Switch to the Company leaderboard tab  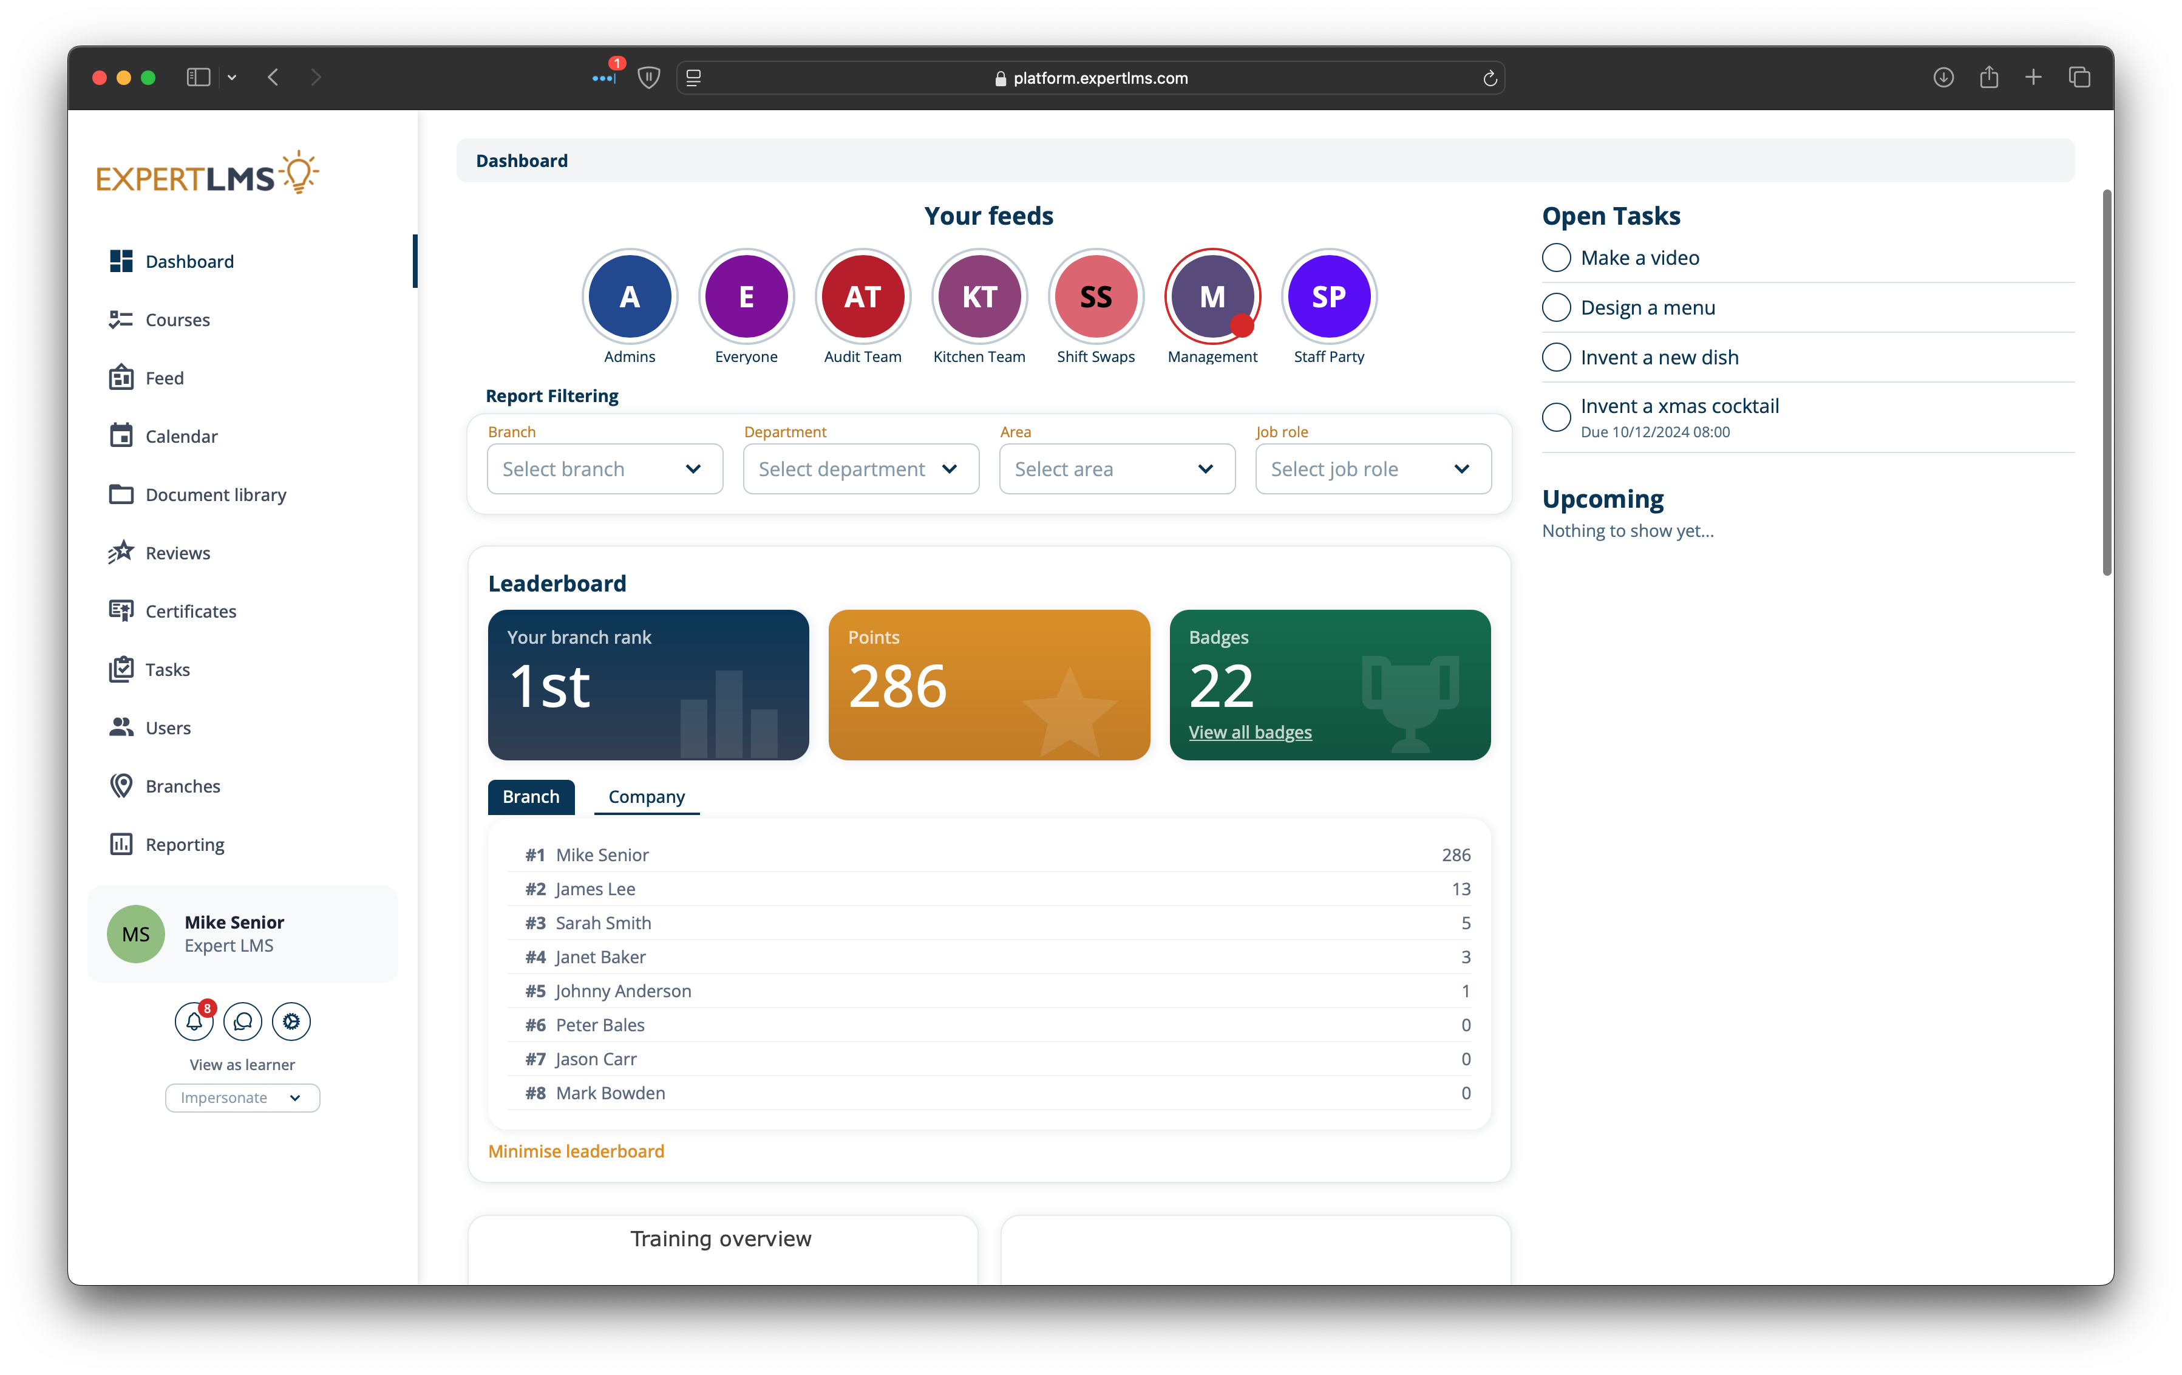646,797
